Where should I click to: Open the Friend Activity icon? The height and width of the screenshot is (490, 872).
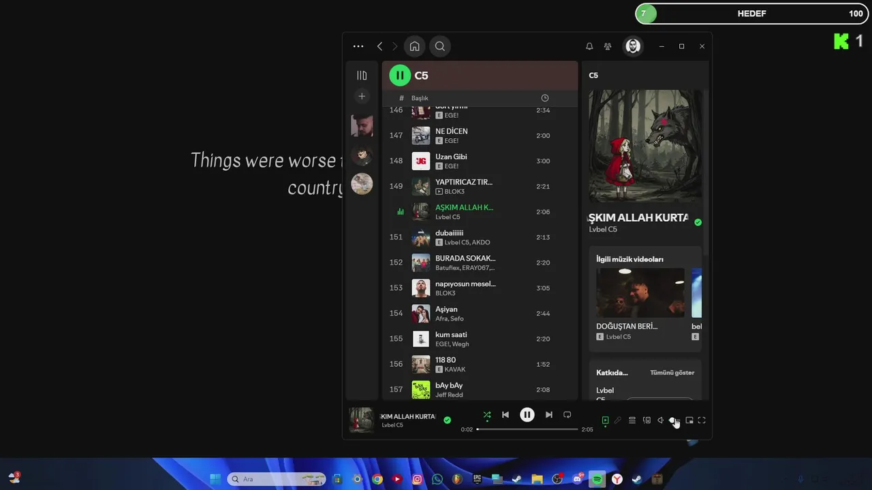[x=608, y=46]
